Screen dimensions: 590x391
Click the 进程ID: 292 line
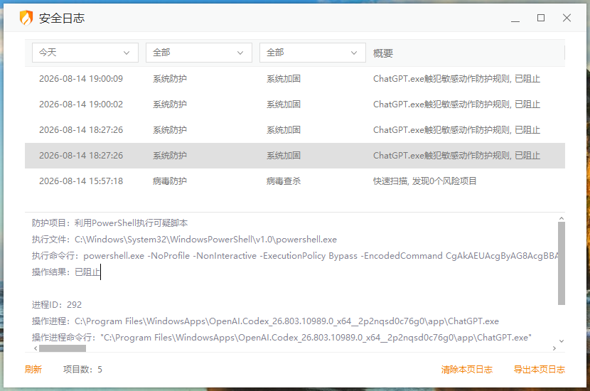coord(56,304)
